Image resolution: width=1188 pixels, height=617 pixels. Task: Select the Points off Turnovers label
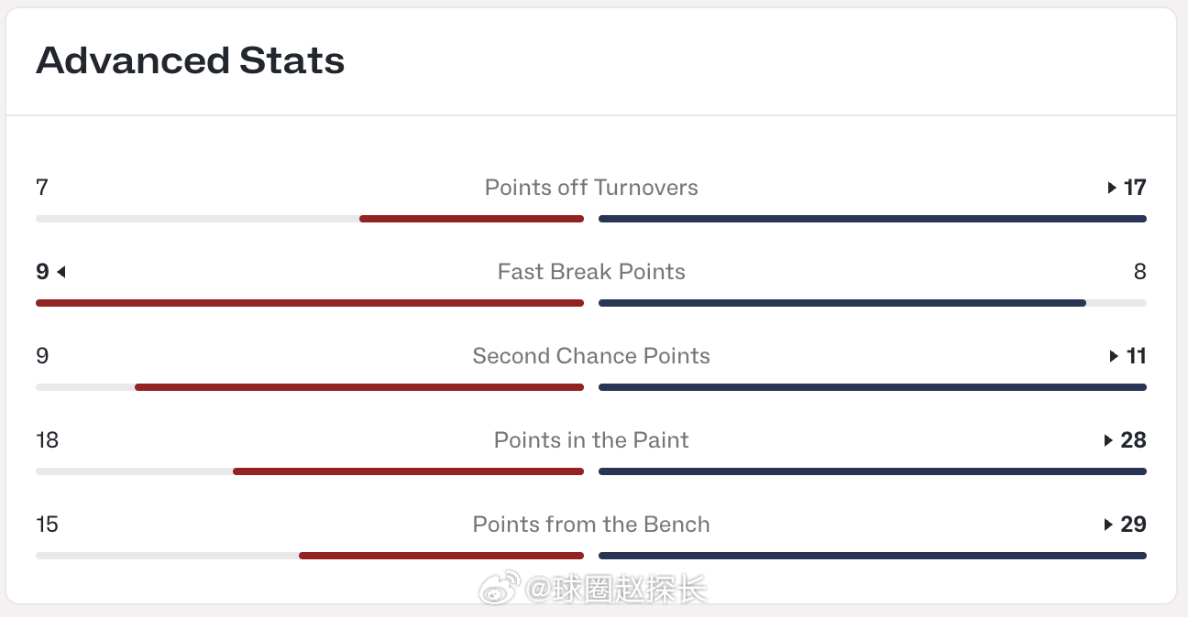coord(591,188)
